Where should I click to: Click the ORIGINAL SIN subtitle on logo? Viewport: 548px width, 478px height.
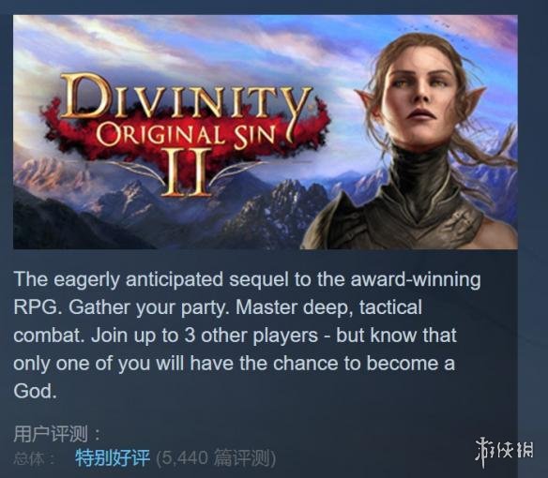click(x=186, y=134)
